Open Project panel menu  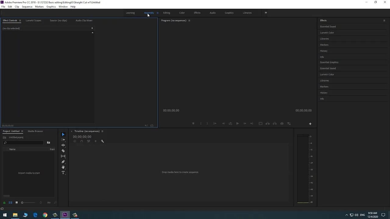coord(22,131)
